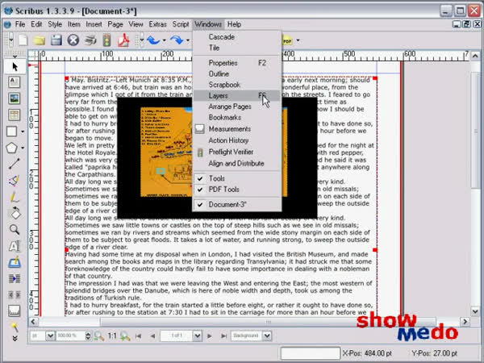
Task: Open the Help menu
Action: click(234, 24)
